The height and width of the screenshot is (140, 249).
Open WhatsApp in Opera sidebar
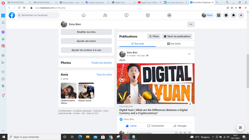(3, 39)
